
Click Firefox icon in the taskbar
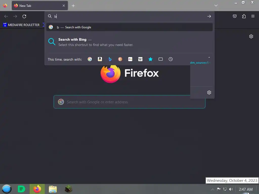(x=37, y=189)
